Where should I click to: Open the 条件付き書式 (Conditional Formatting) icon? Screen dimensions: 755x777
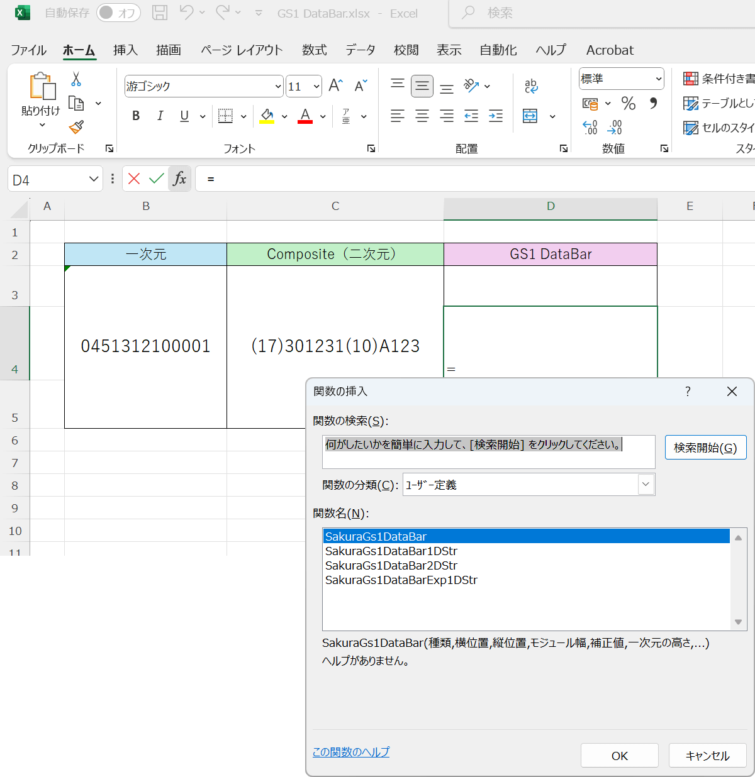coord(690,78)
